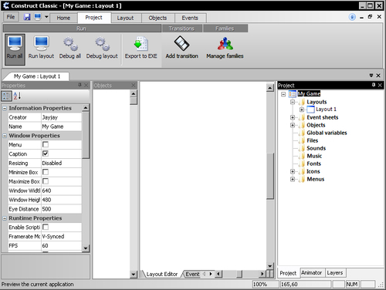Launch Debug layout gears icon
The height and width of the screenshot is (290, 386).
pyautogui.click(x=102, y=44)
